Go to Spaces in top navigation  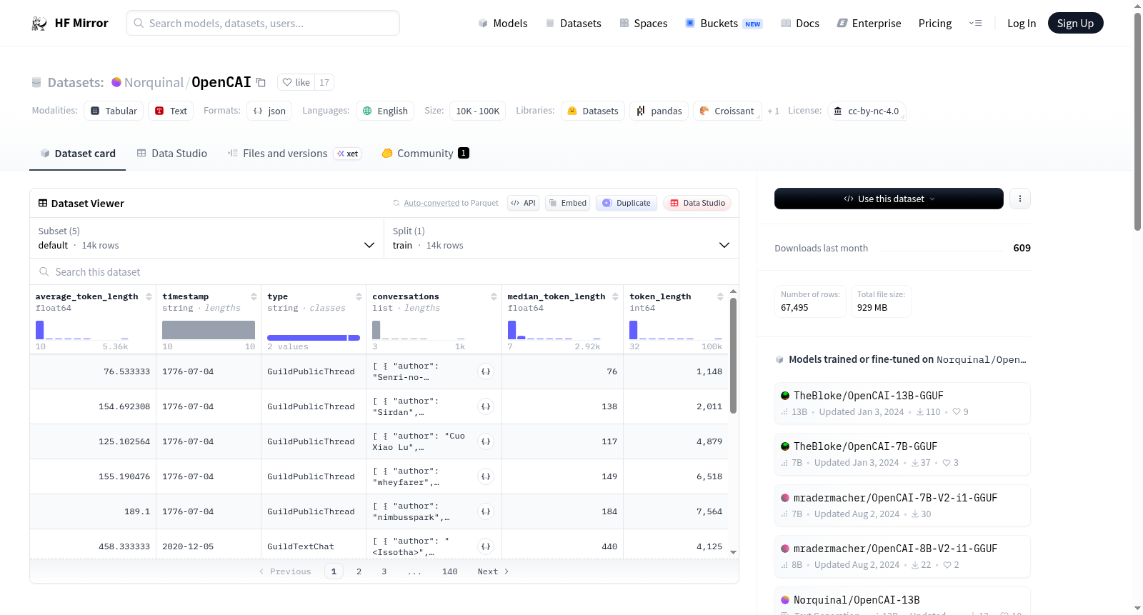pos(643,24)
